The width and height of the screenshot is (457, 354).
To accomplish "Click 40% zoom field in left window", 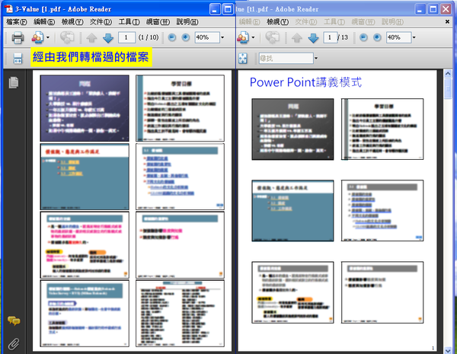I will 207,37.
